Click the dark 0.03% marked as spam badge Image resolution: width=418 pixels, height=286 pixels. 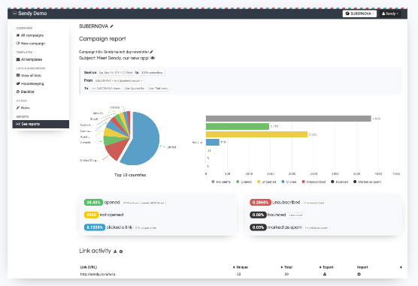coord(258,227)
